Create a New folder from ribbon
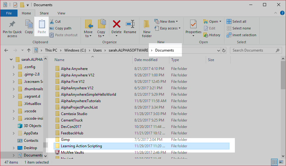The image size is (286, 166). coord(147,29)
